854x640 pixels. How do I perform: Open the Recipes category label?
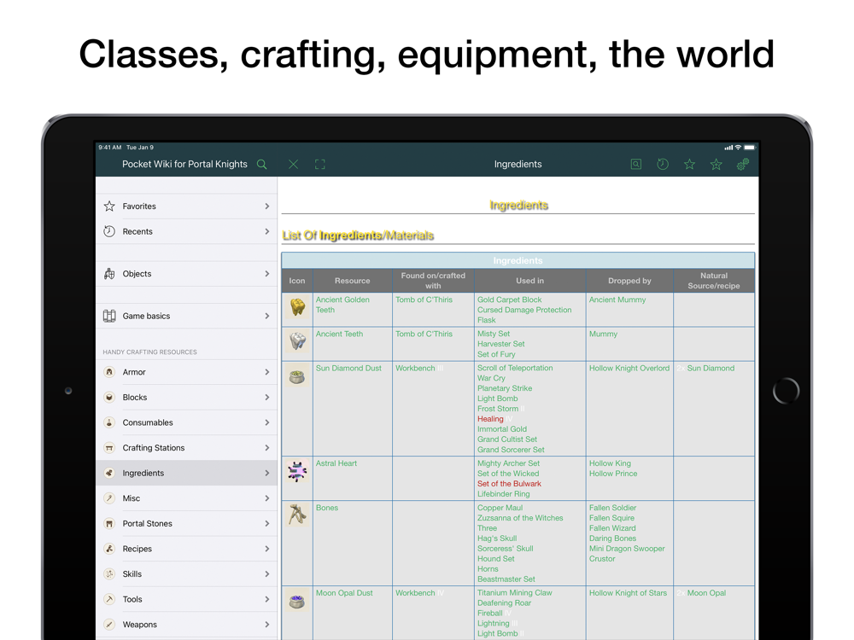137,549
